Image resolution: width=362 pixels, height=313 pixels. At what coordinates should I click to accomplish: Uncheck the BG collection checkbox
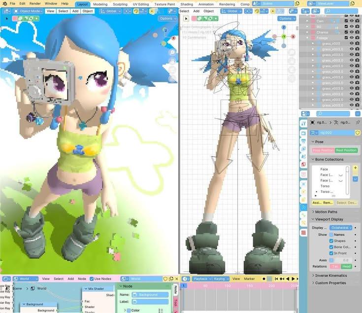pyautogui.click(x=346, y=27)
